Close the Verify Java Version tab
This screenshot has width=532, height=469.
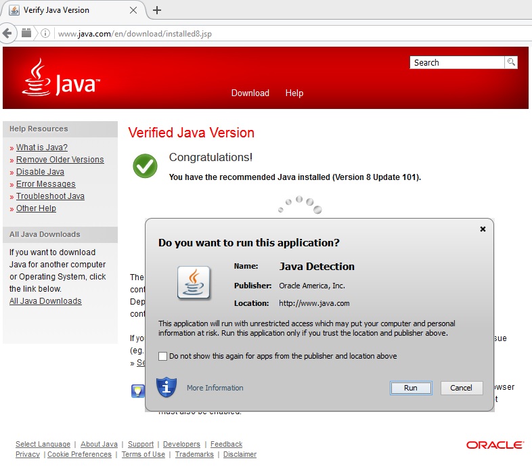133,10
